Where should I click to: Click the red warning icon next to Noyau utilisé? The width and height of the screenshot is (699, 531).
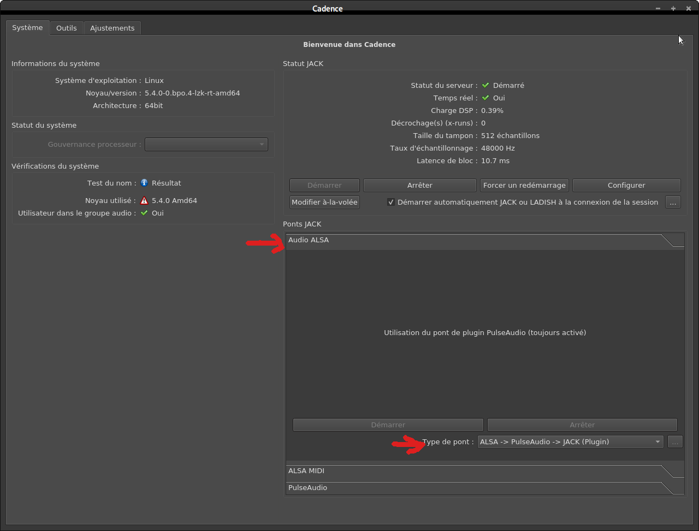144,201
